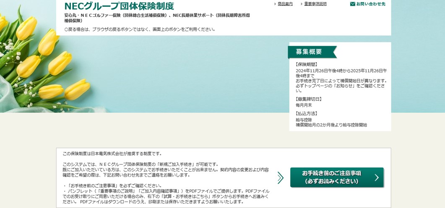This screenshot has width=445, height=208.
Task: Open the 重要事項説明 link
Action: tap(315, 4)
